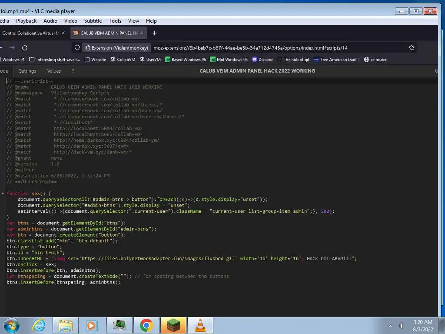Viewport: 445px width, 334px height.
Task: Open the computer monitor app on taskbar
Action: [120, 325]
